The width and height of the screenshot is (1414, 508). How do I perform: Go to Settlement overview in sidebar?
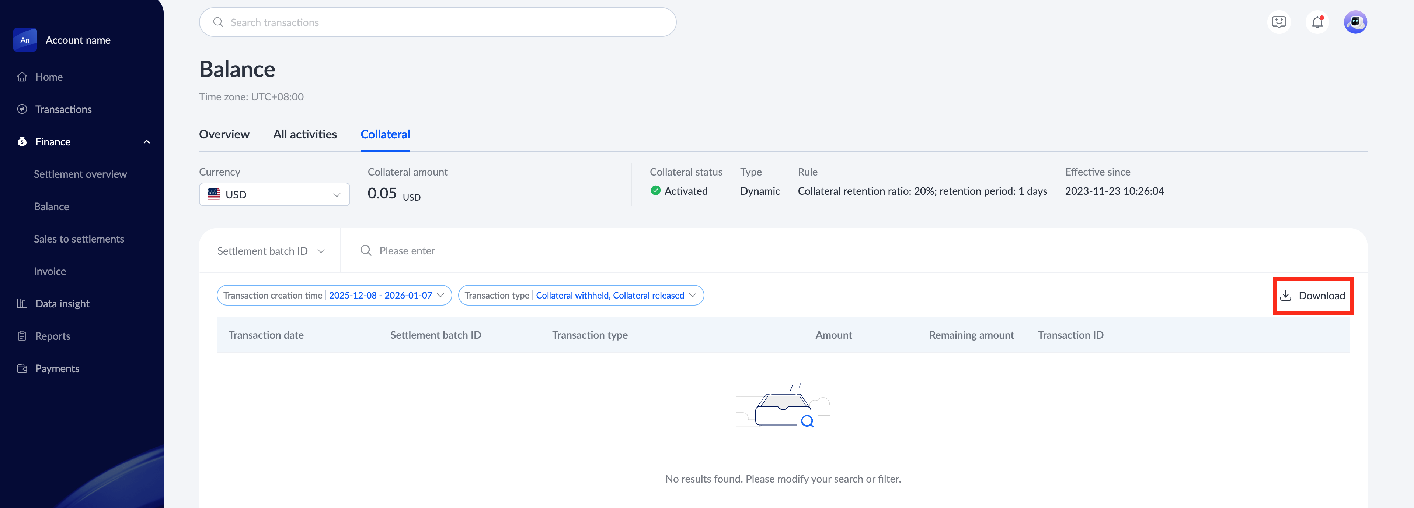click(x=80, y=174)
